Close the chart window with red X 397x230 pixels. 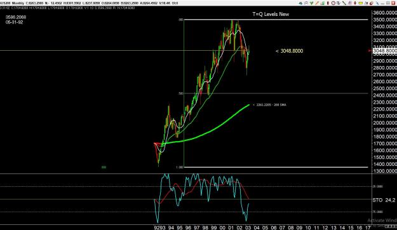(393, 3)
